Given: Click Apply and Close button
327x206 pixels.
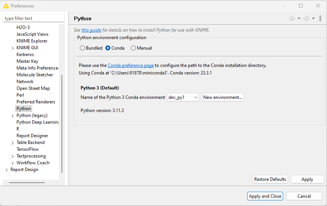Looking at the screenshot, I should tap(265, 196).
